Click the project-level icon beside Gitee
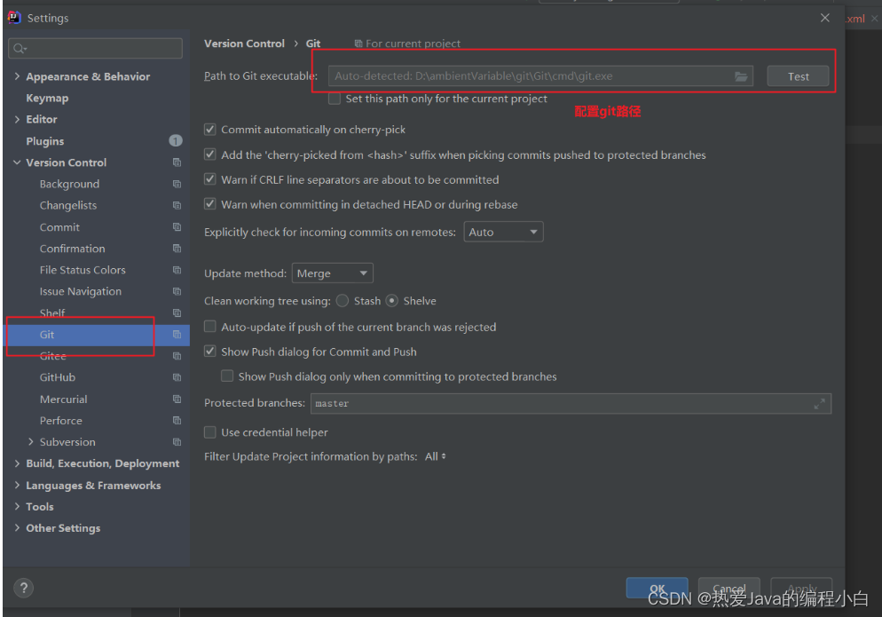Image resolution: width=882 pixels, height=617 pixels. click(x=177, y=356)
